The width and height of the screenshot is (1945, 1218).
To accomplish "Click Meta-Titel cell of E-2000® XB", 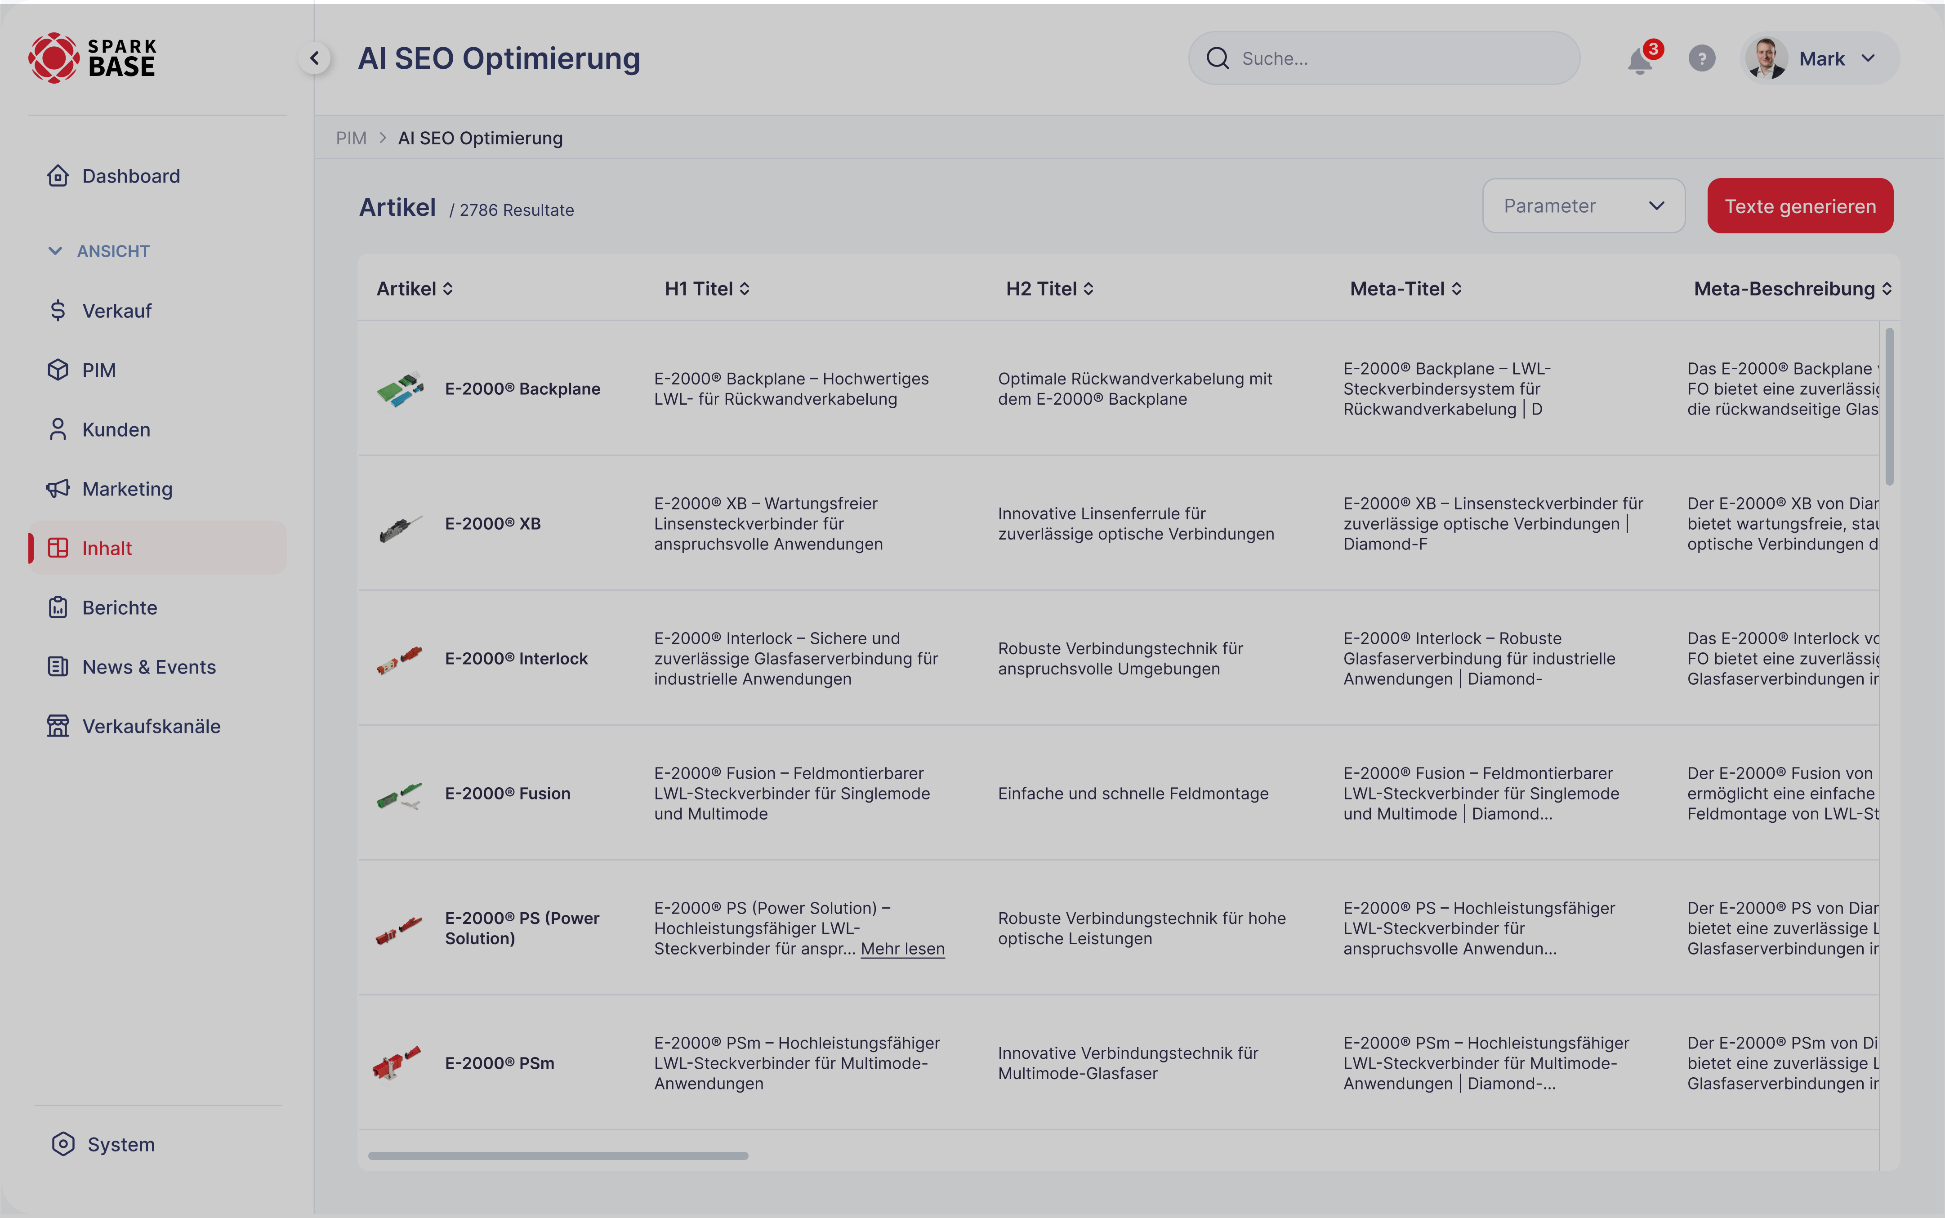I will 1493,524.
